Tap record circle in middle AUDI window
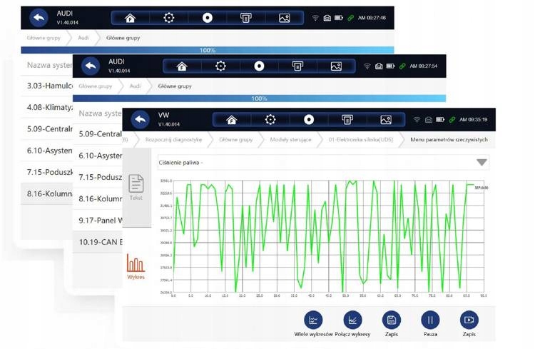Viewport: 535px width, 349px height. click(x=259, y=66)
